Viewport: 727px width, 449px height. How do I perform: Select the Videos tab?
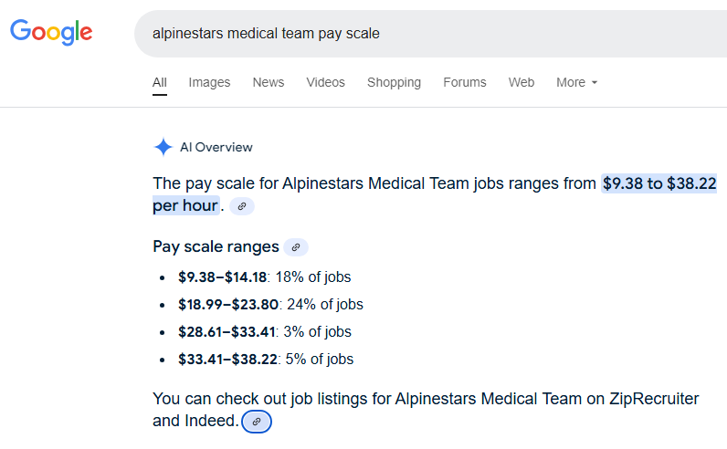tap(325, 82)
